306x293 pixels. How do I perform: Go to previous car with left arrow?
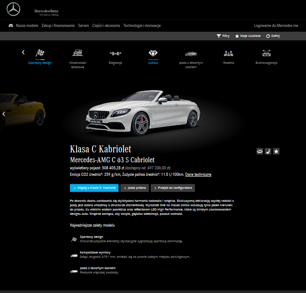pos(4,114)
